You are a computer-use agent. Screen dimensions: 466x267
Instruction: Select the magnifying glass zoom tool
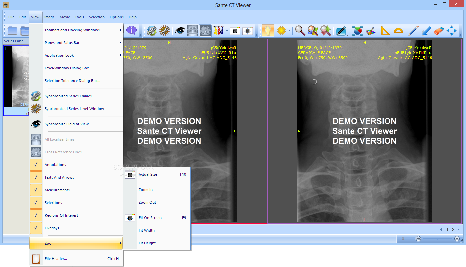(300, 31)
